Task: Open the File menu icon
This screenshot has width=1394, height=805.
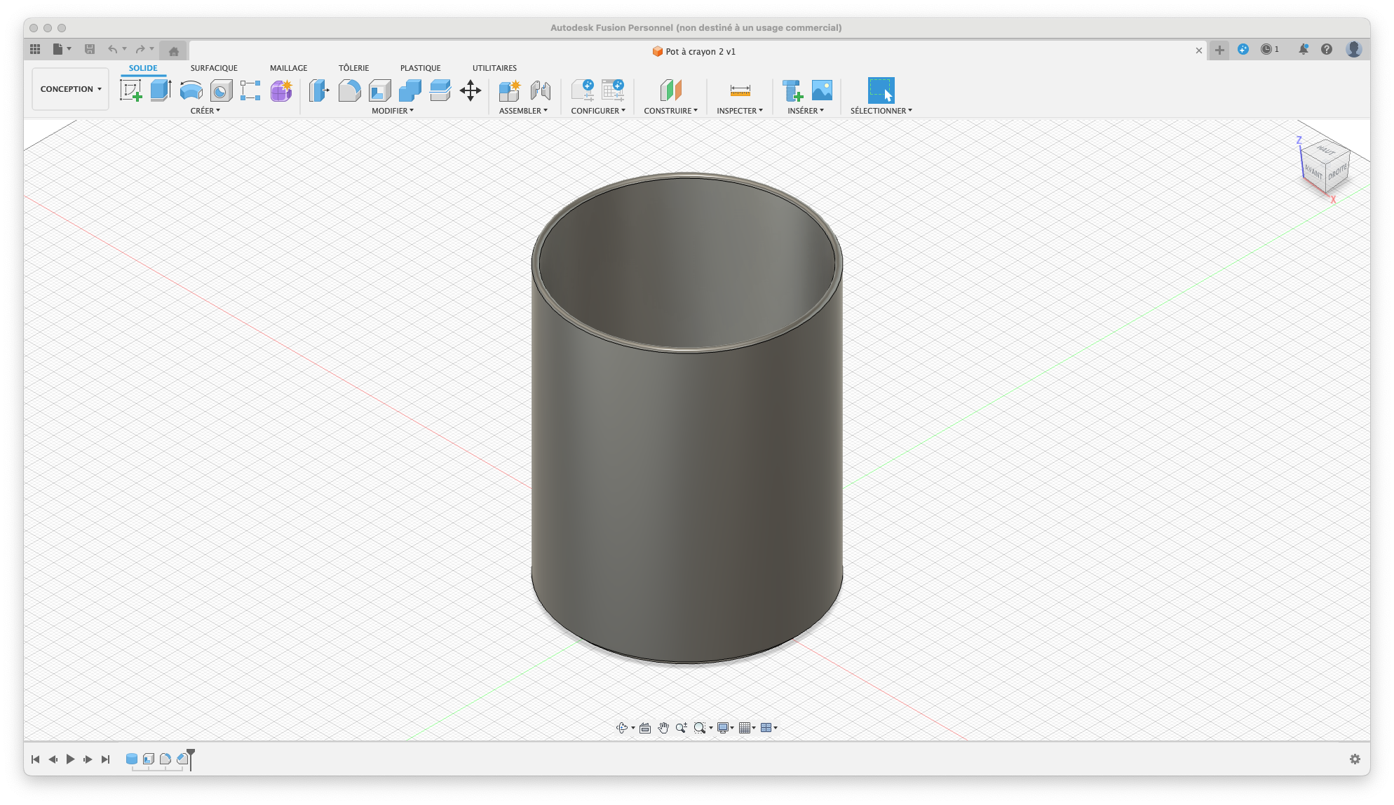Action: coord(62,49)
